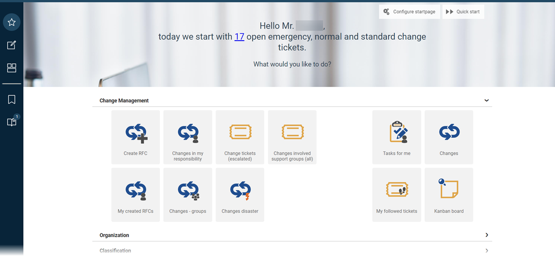Image resolution: width=555 pixels, height=256 pixels.
Task: Expand the Classification section
Action: pyautogui.click(x=486, y=250)
